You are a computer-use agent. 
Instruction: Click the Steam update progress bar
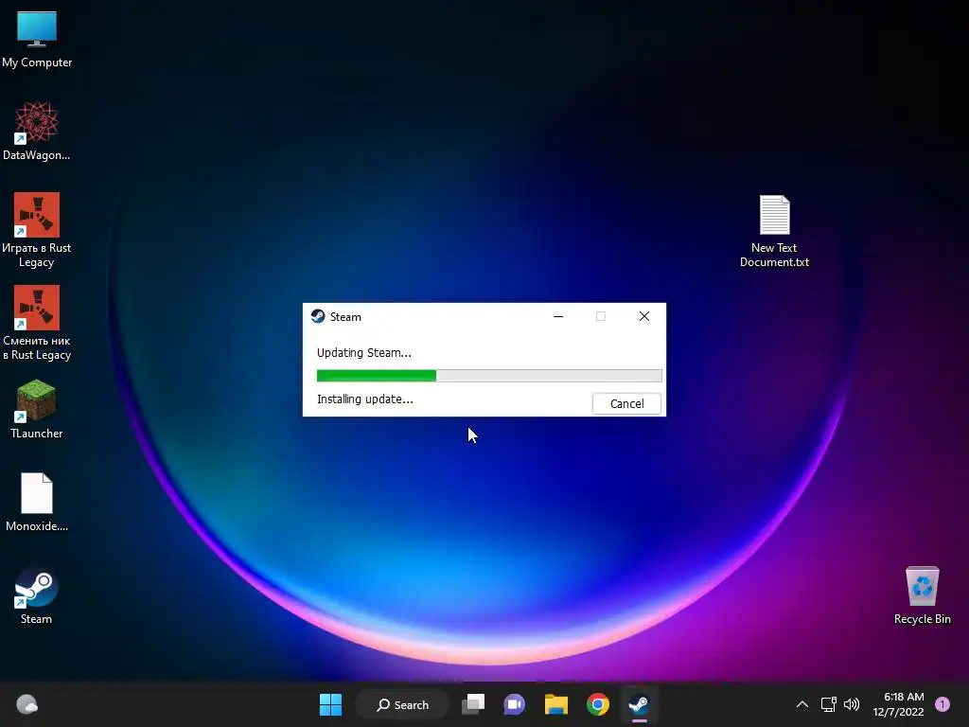[x=489, y=375]
